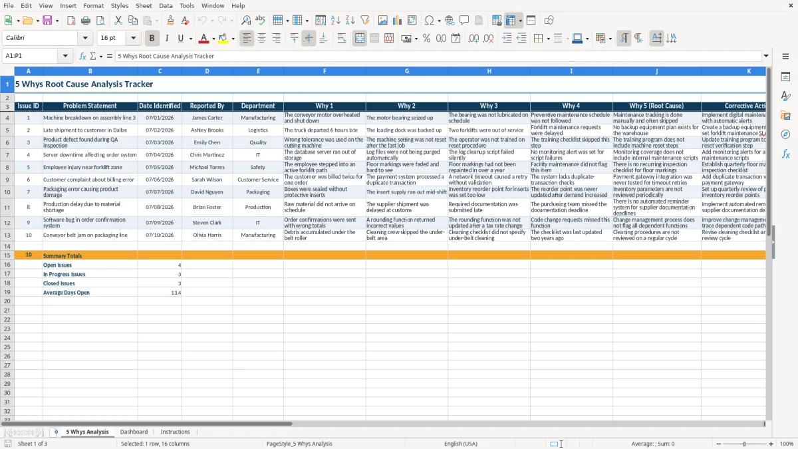Apply the red font color swatch
798x449 pixels.
[203, 39]
